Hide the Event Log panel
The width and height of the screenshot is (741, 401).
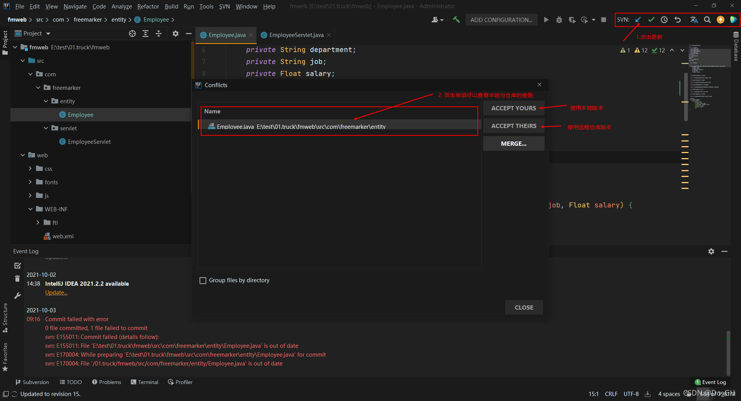724,251
